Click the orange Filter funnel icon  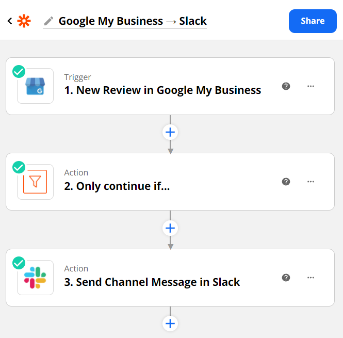35,182
